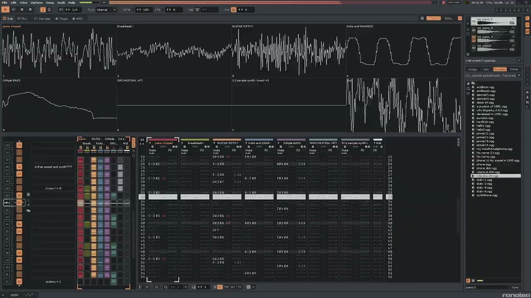Viewport: 531px width, 298px height.
Task: Toggle the volume column button
Action: tap(220, 287)
